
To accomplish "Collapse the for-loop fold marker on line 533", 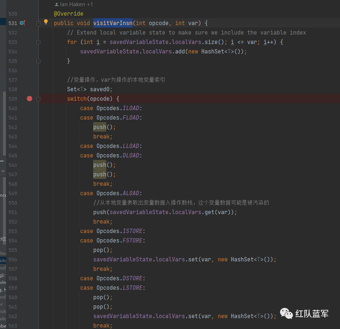I will (38, 42).
